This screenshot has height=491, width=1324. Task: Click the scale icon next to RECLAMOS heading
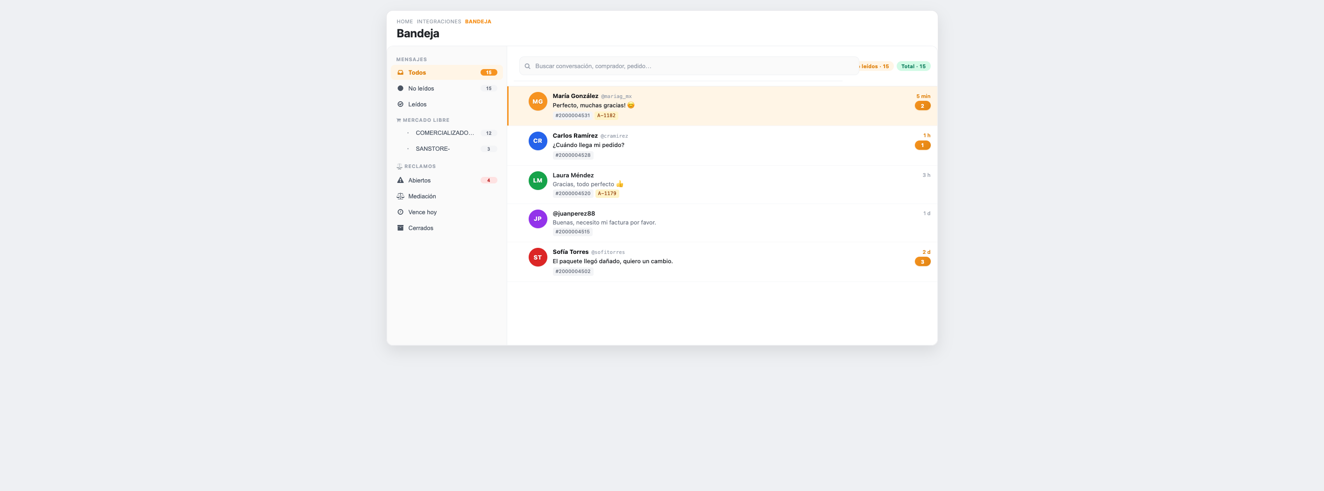point(399,167)
